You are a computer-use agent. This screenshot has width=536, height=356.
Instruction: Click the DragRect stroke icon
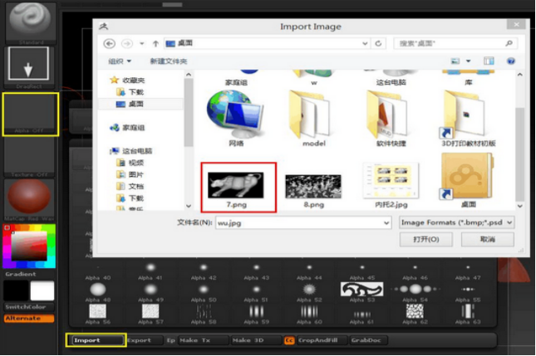[31, 64]
